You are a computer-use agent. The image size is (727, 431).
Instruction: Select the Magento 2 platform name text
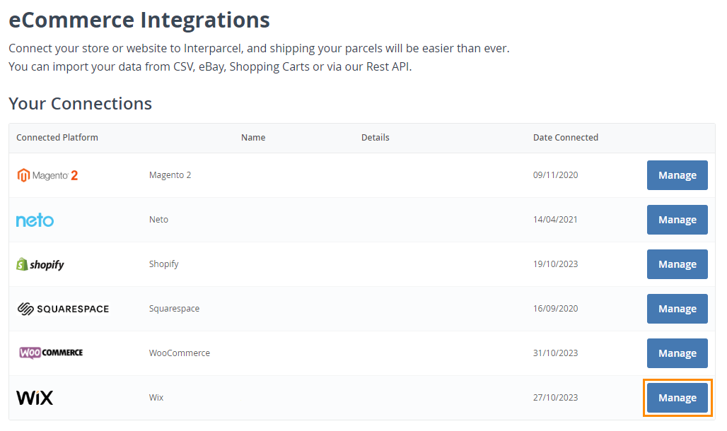tap(170, 175)
